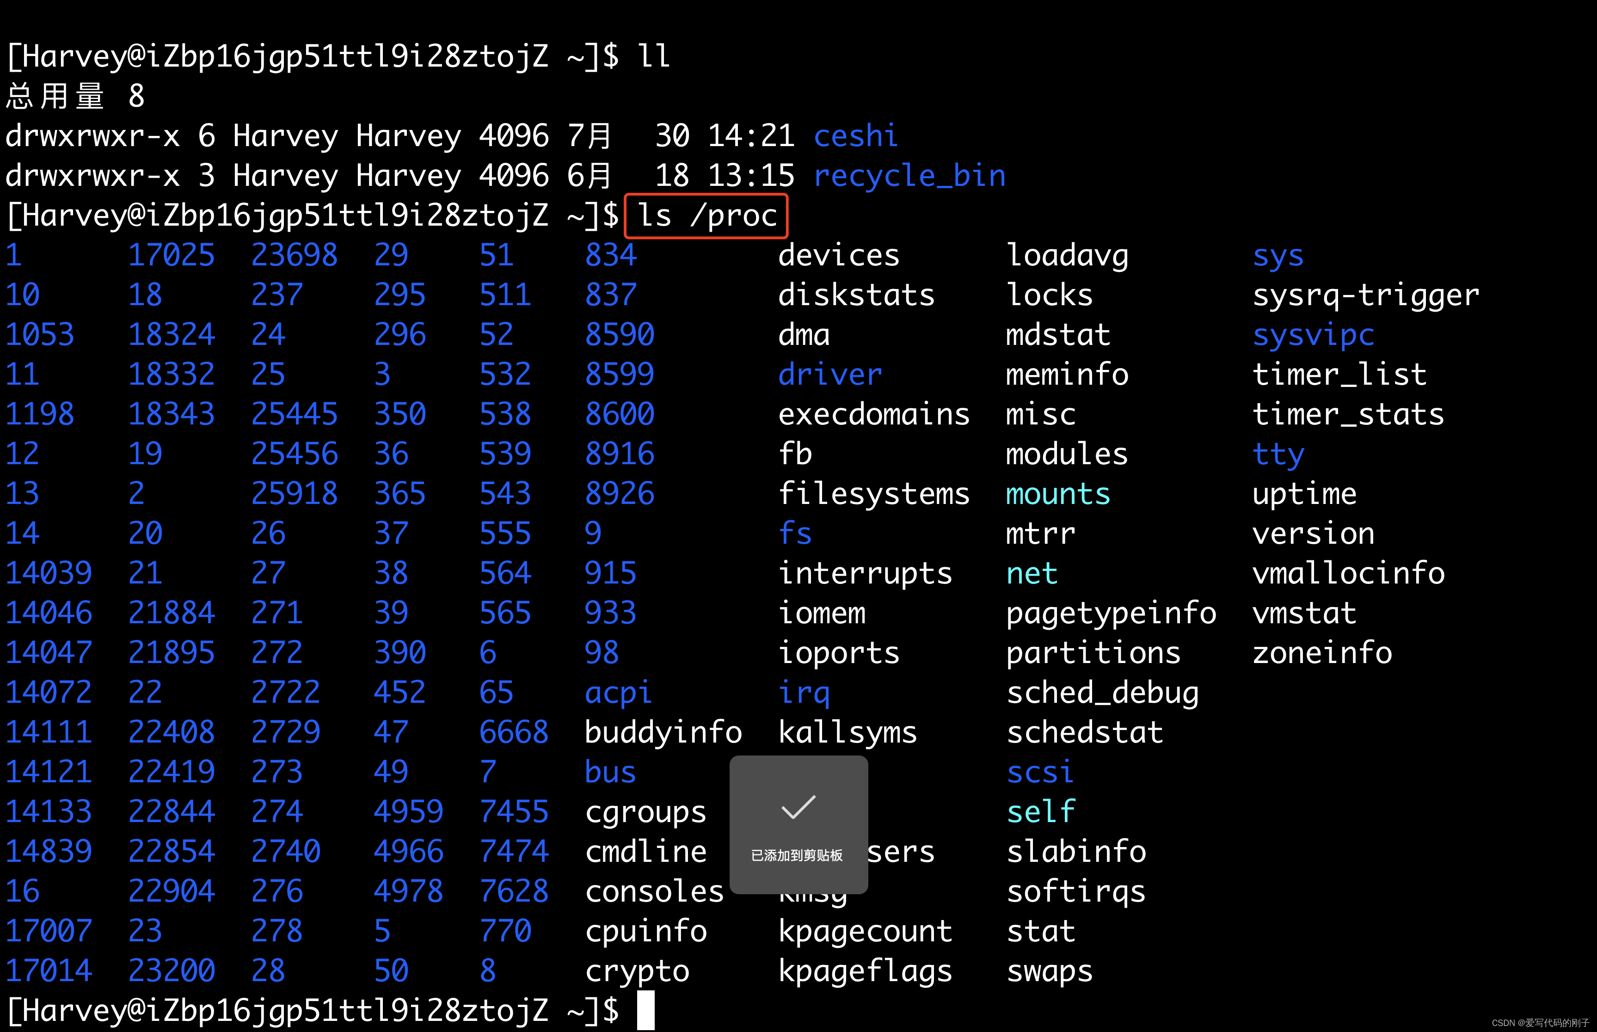Click the 'kallsyms' entry

click(x=847, y=732)
